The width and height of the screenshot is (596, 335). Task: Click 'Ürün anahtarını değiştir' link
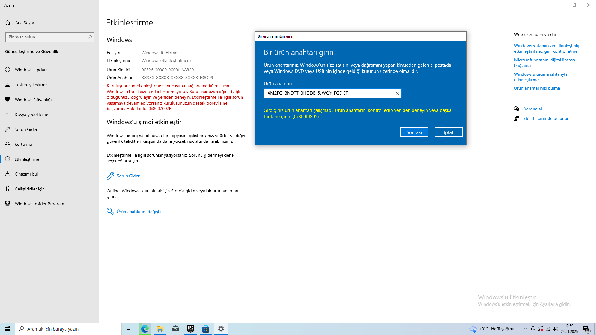139,212
